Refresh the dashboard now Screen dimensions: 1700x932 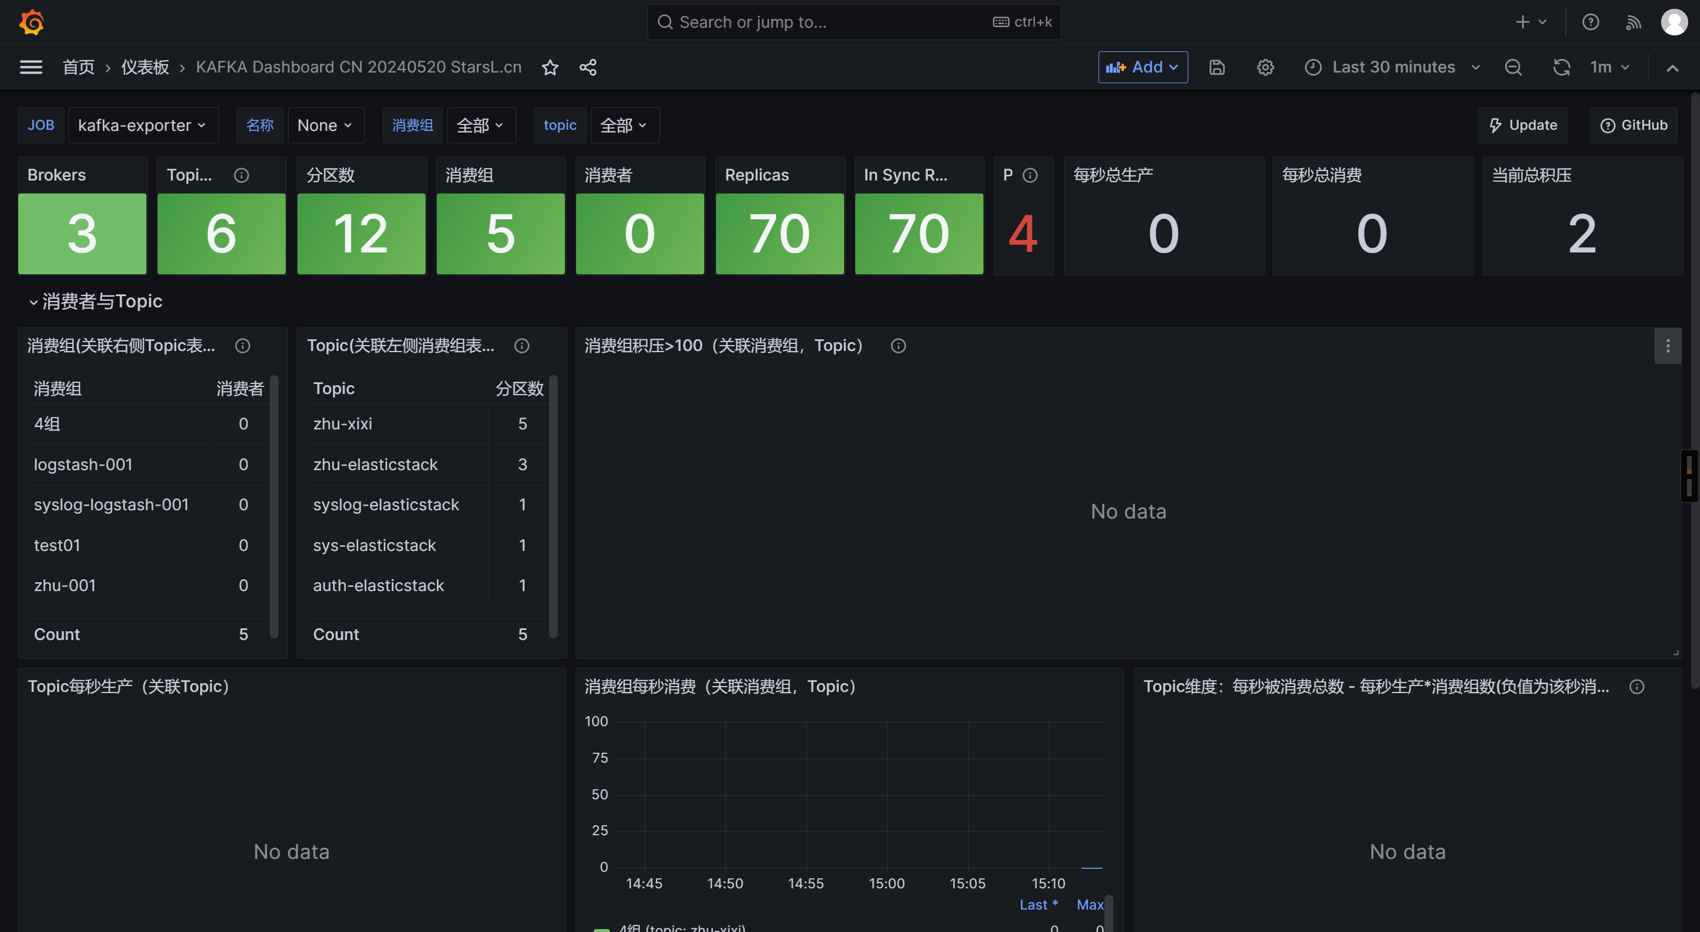pos(1561,67)
